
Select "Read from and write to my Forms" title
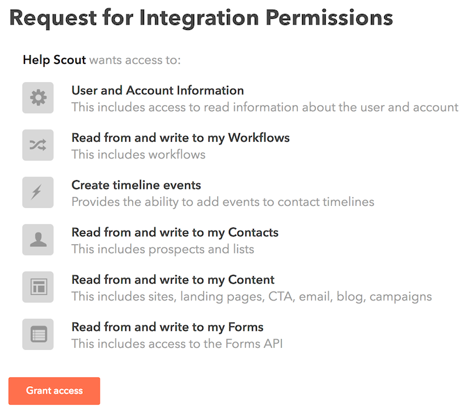(x=167, y=327)
